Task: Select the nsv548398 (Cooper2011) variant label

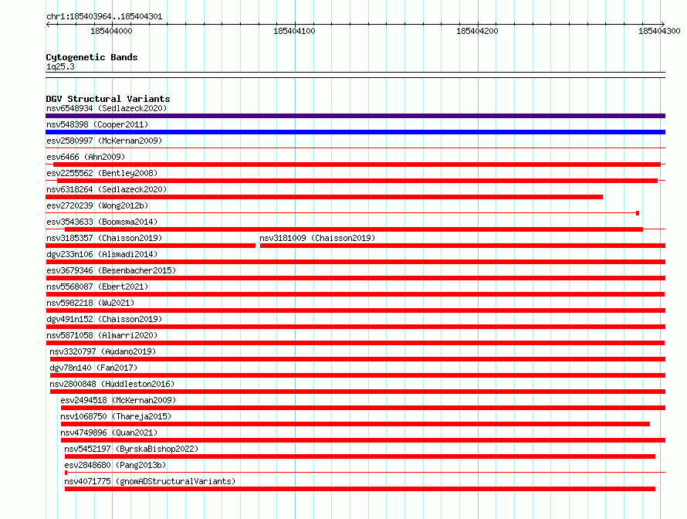Action: 97,124
